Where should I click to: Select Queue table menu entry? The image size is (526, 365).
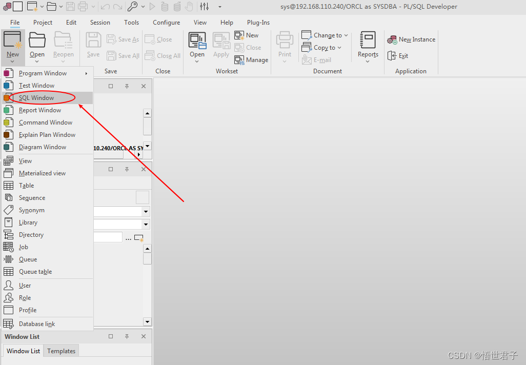click(x=48, y=272)
